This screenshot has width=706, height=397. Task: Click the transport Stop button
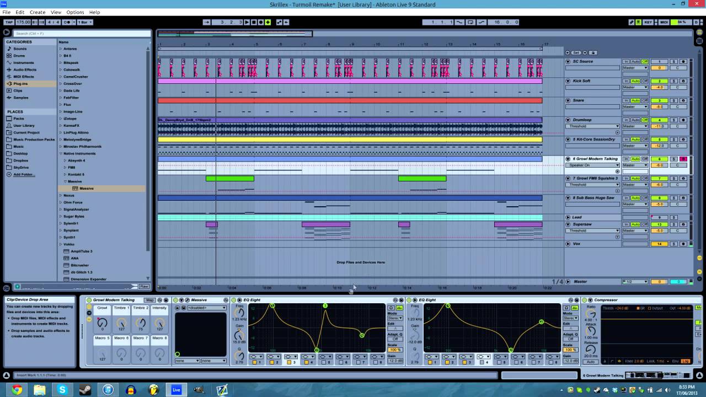(x=254, y=22)
